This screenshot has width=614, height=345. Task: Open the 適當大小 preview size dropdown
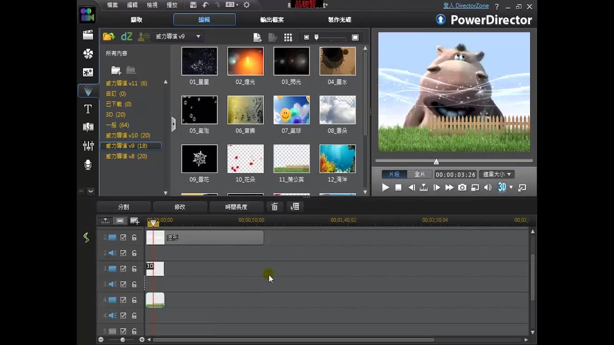497,174
